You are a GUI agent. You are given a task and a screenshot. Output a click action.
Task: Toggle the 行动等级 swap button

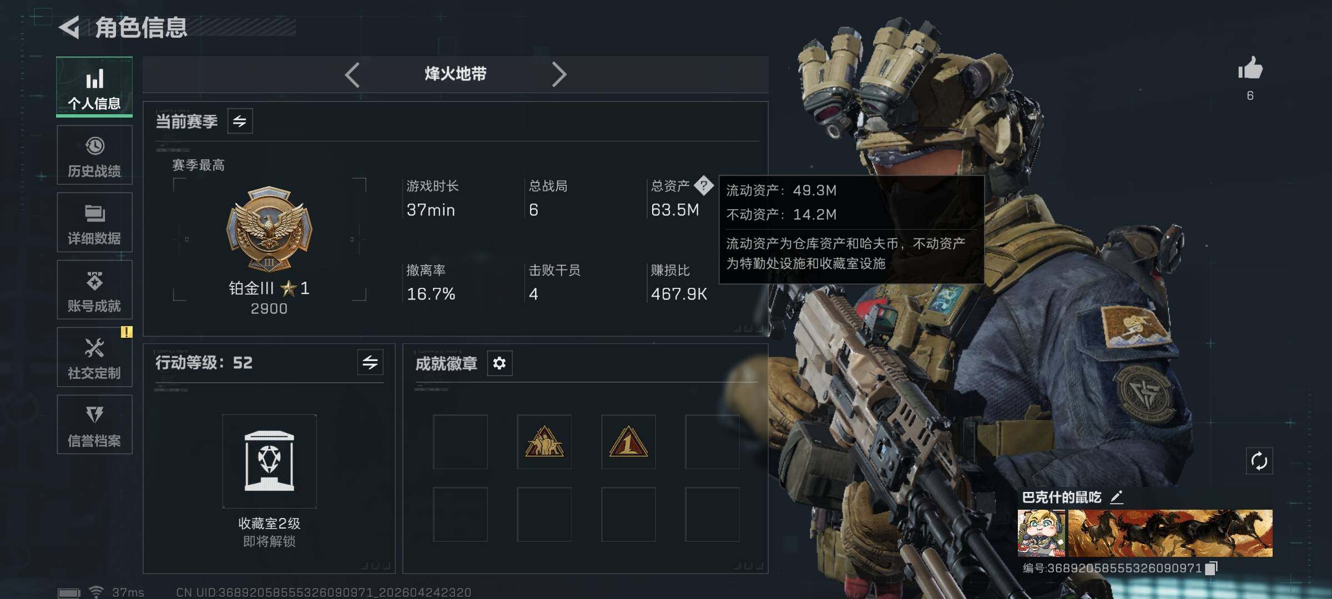(370, 363)
